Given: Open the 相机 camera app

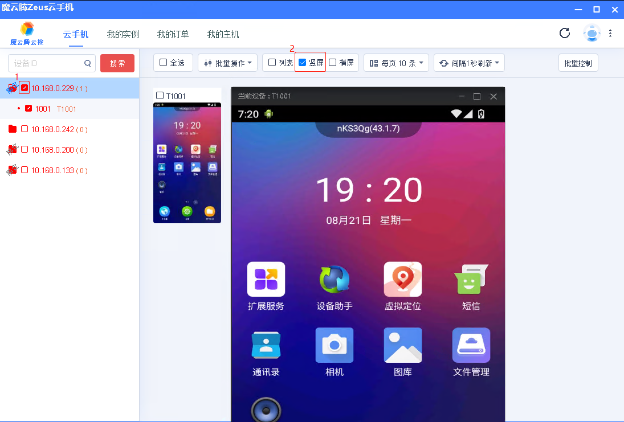Looking at the screenshot, I should 335,345.
